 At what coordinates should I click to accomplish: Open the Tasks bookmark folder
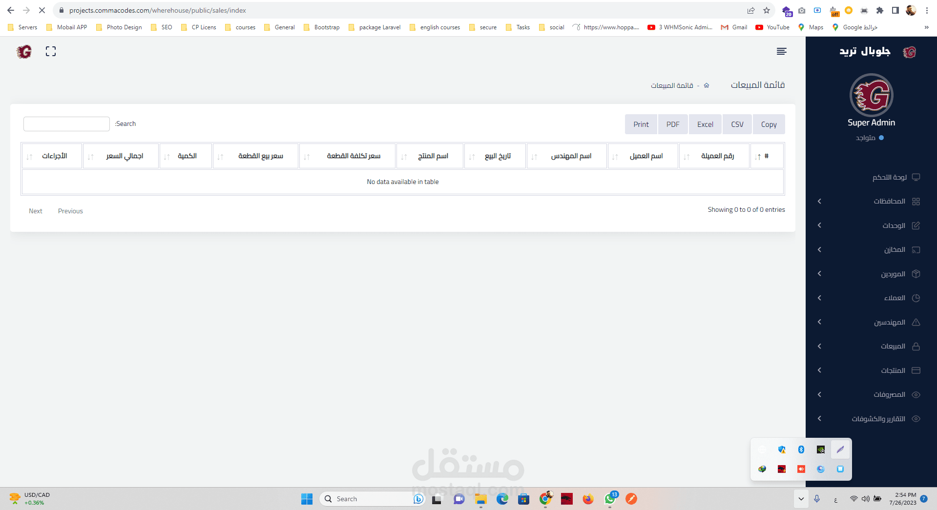coord(518,27)
